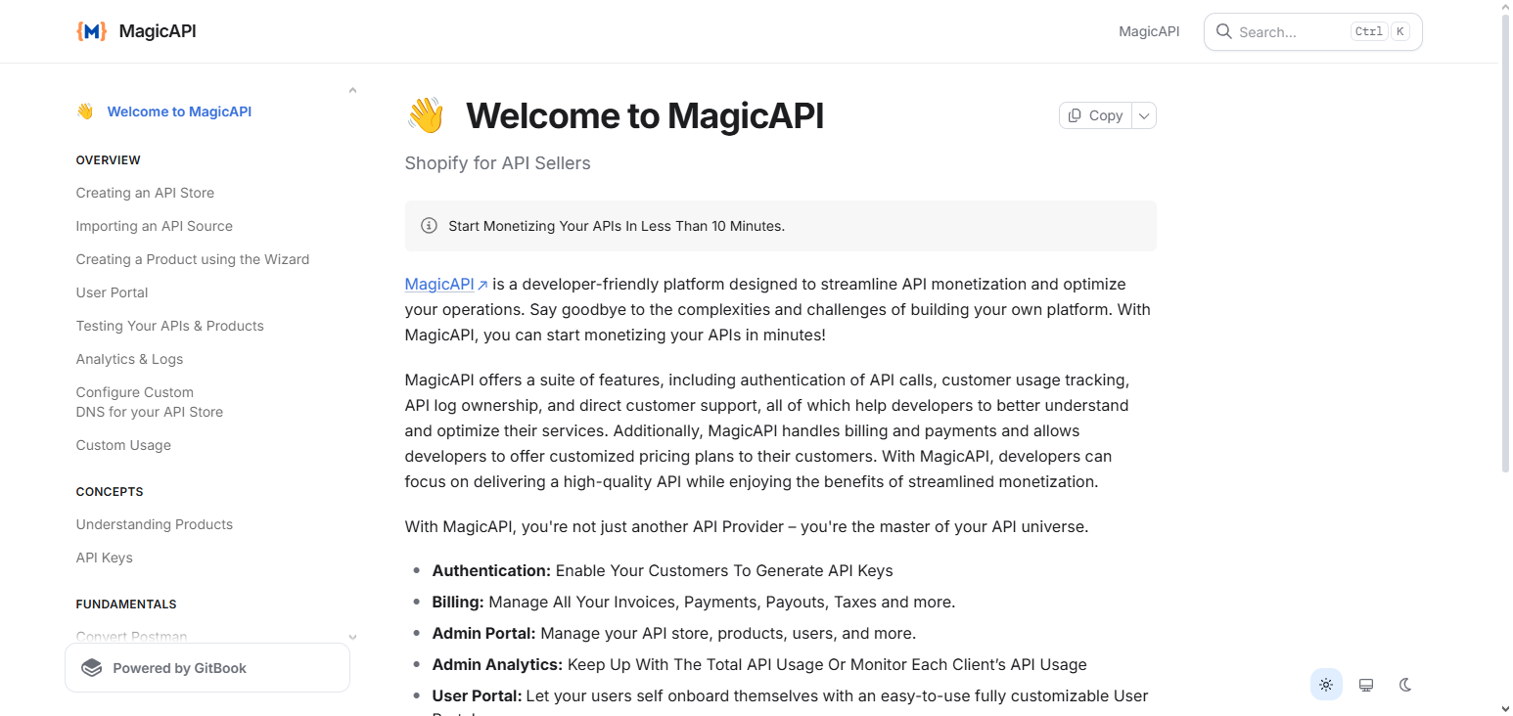The width and height of the screenshot is (1513, 716).
Task: Click the external link arrow after MagicAPI
Action: 482,285
